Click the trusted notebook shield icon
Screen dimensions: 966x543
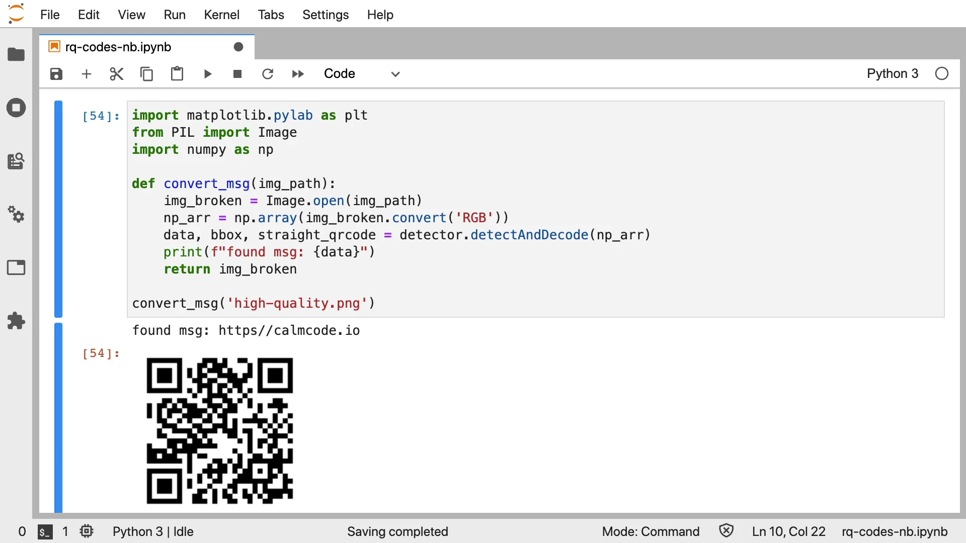726,531
